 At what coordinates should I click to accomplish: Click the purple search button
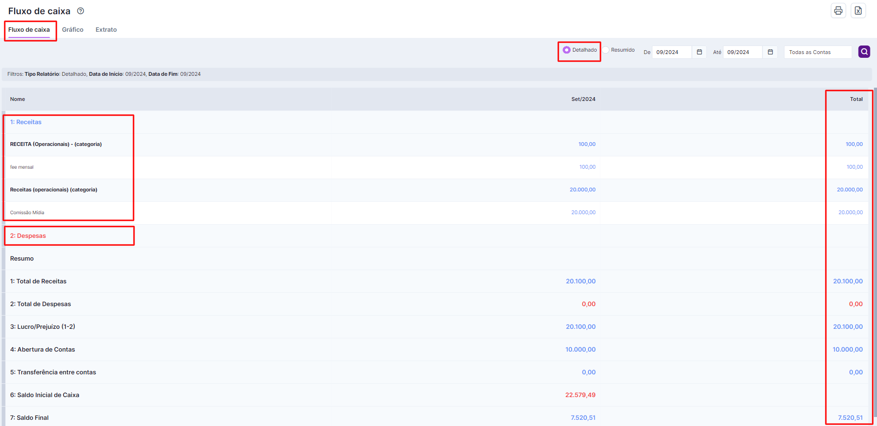[x=864, y=52]
